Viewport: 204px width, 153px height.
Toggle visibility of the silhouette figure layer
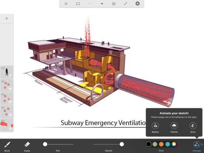pyautogui.click(x=3, y=68)
